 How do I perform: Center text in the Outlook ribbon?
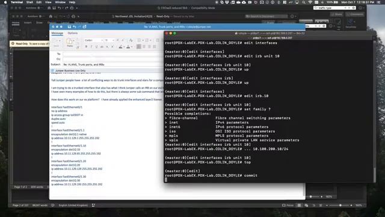click(x=144, y=46)
